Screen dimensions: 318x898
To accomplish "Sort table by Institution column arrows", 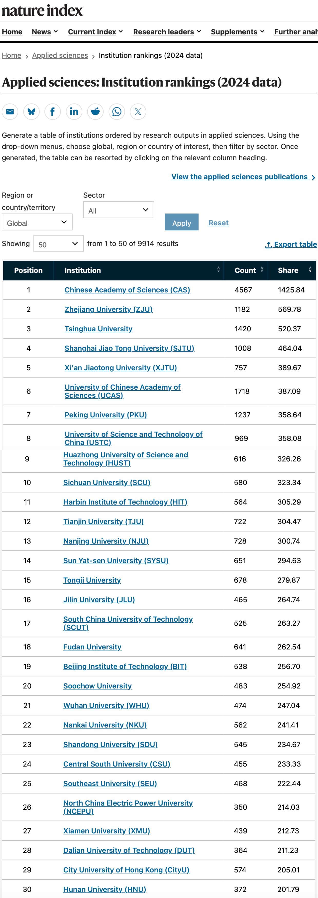I will [218, 269].
